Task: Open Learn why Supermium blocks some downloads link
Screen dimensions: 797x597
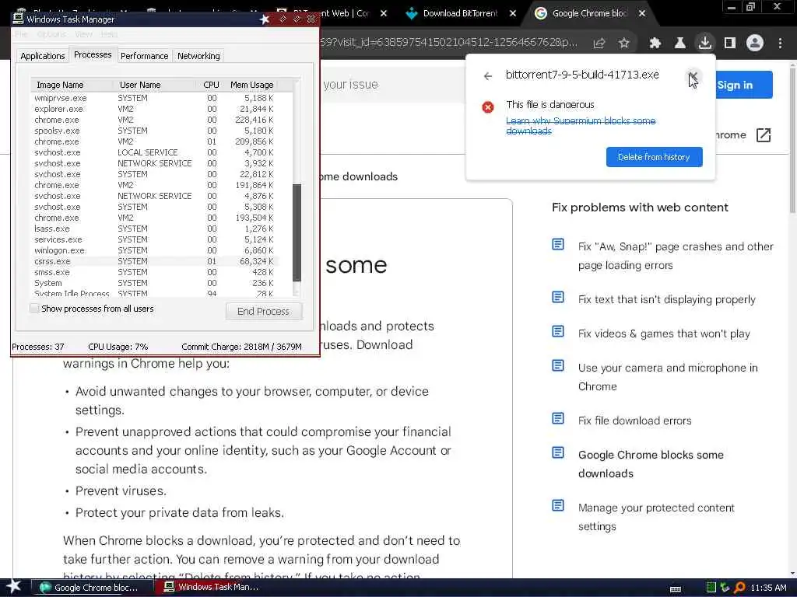Action: click(581, 126)
